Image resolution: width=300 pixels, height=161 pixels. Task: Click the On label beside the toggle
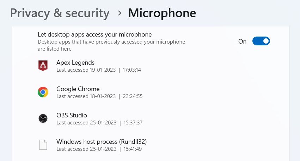tap(242, 41)
